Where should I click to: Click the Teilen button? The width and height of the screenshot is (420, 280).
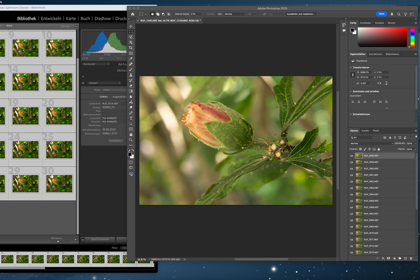382,14
